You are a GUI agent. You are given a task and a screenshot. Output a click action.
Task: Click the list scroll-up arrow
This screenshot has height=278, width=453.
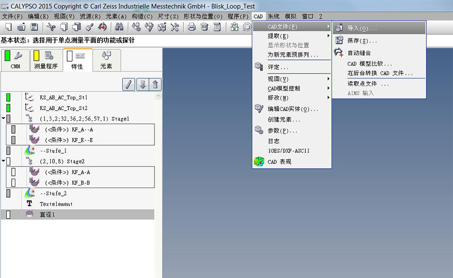(x=158, y=96)
